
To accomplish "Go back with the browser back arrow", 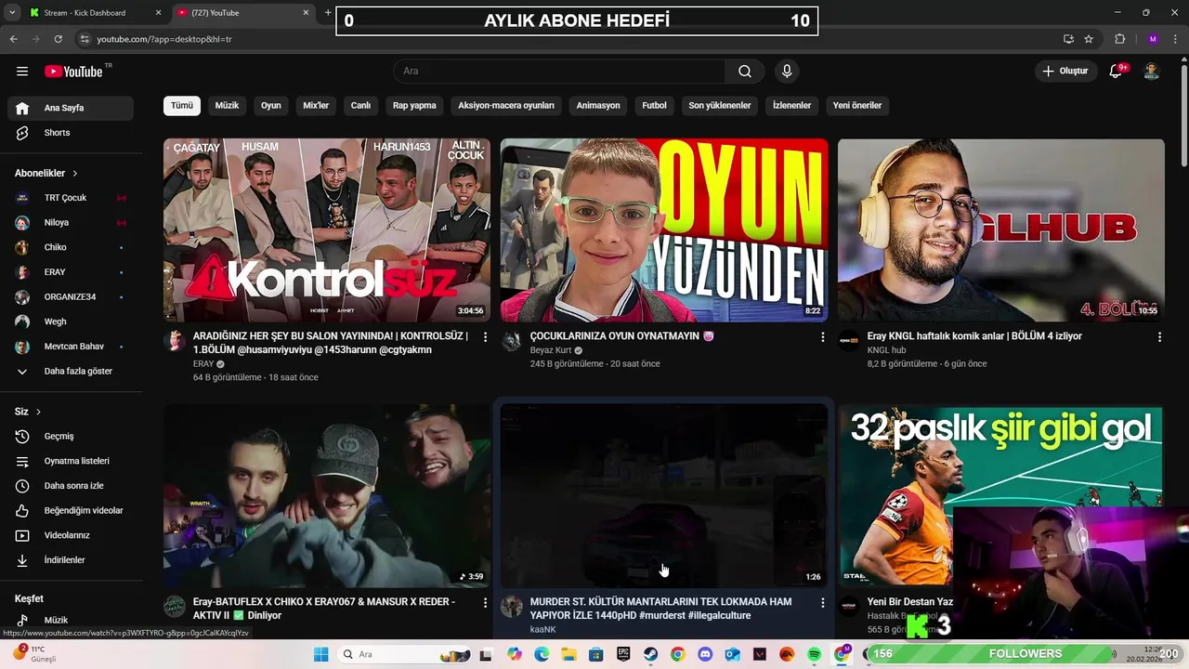I will coord(13,39).
